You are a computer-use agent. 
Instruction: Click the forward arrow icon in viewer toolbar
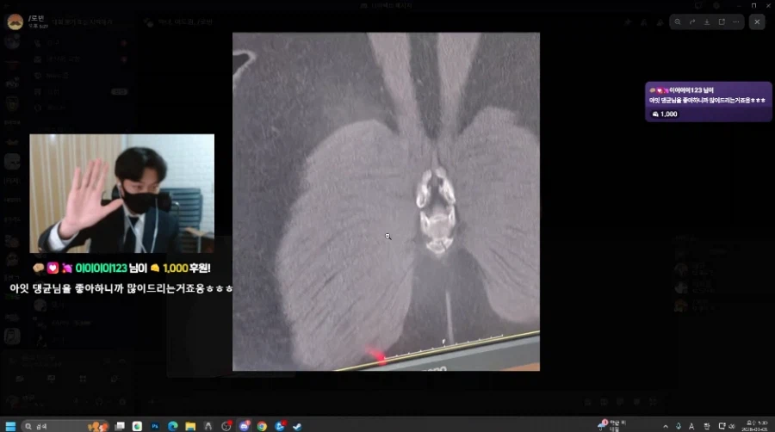tap(692, 22)
